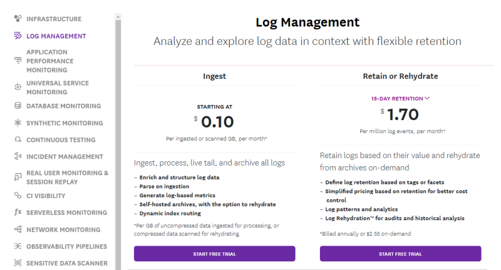Viewport: 501px width, 270px height.
Task: Open Sensitive Data Scanner menu item
Action: (x=66, y=263)
